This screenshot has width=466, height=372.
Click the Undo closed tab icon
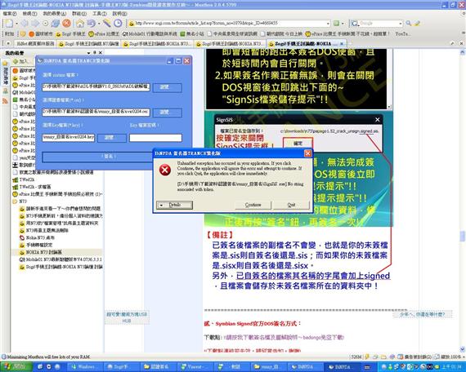pyautogui.click(x=91, y=23)
